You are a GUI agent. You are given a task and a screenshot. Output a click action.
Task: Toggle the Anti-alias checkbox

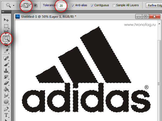[x=73, y=5]
